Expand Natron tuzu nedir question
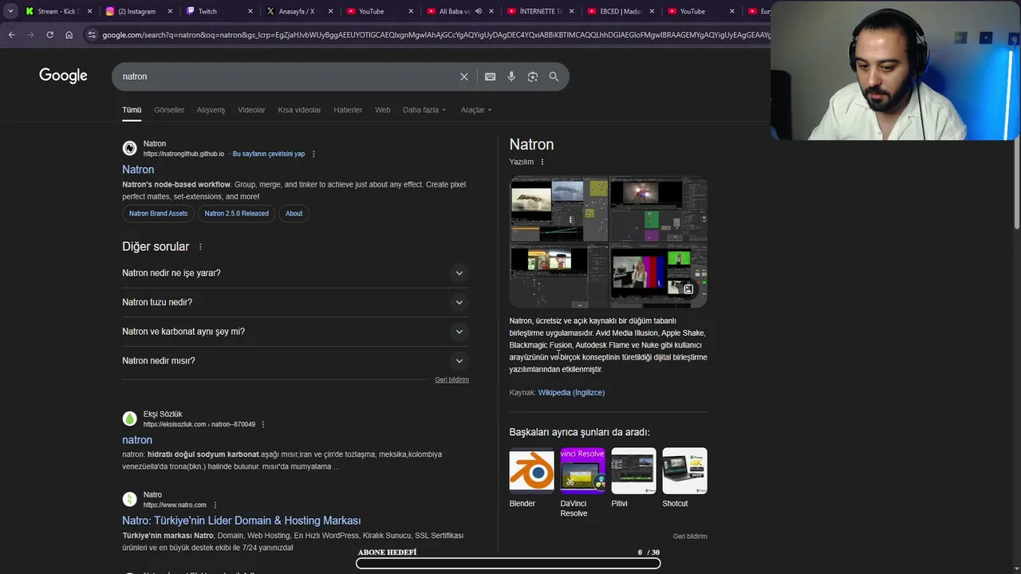The height and width of the screenshot is (574, 1021). (295, 302)
